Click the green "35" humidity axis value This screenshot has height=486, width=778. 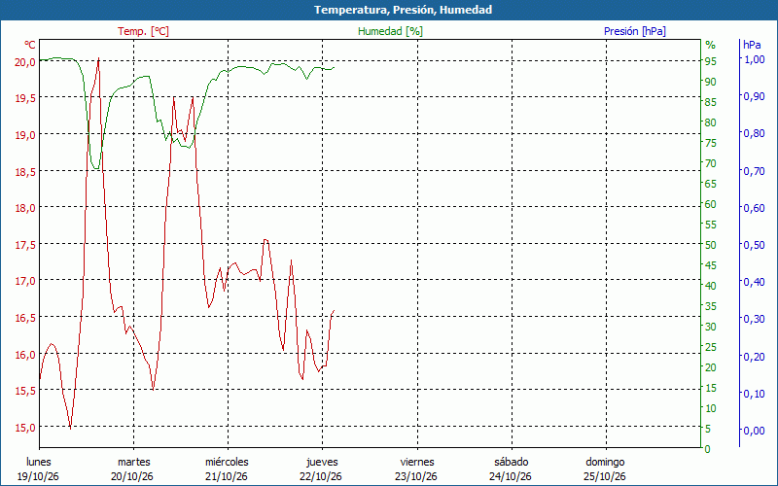click(x=711, y=306)
